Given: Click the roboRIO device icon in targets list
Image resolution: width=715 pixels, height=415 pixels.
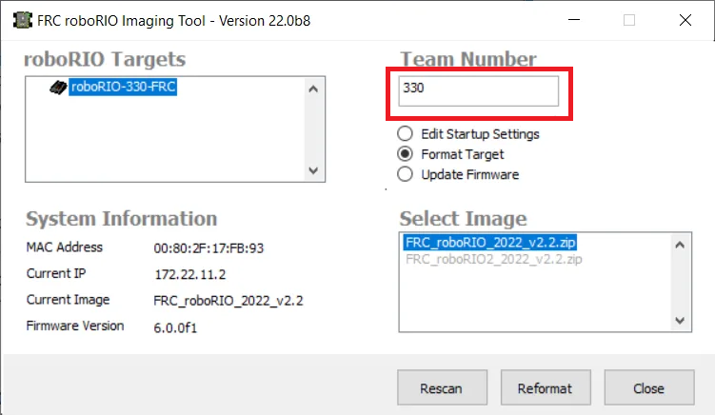Looking at the screenshot, I should point(58,88).
